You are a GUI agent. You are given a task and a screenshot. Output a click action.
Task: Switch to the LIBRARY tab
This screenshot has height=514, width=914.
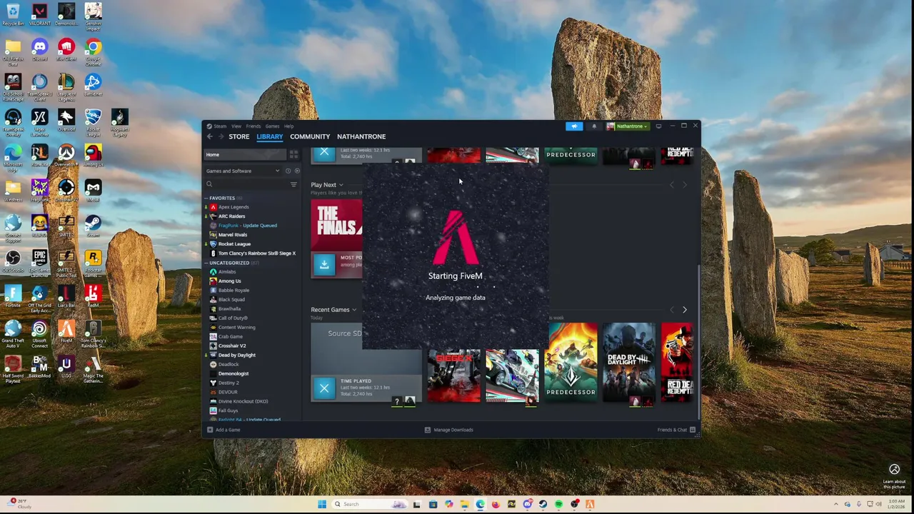tap(270, 136)
